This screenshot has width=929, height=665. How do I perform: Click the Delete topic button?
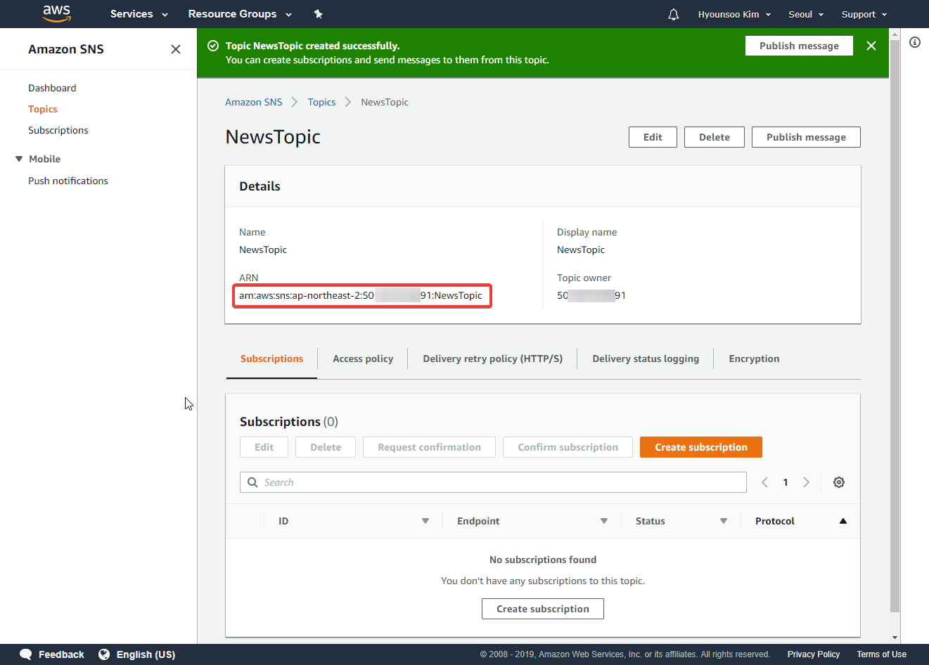715,137
